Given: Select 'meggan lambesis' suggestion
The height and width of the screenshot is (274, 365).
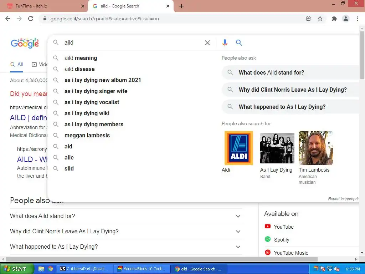Looking at the screenshot, I should coord(133,135).
